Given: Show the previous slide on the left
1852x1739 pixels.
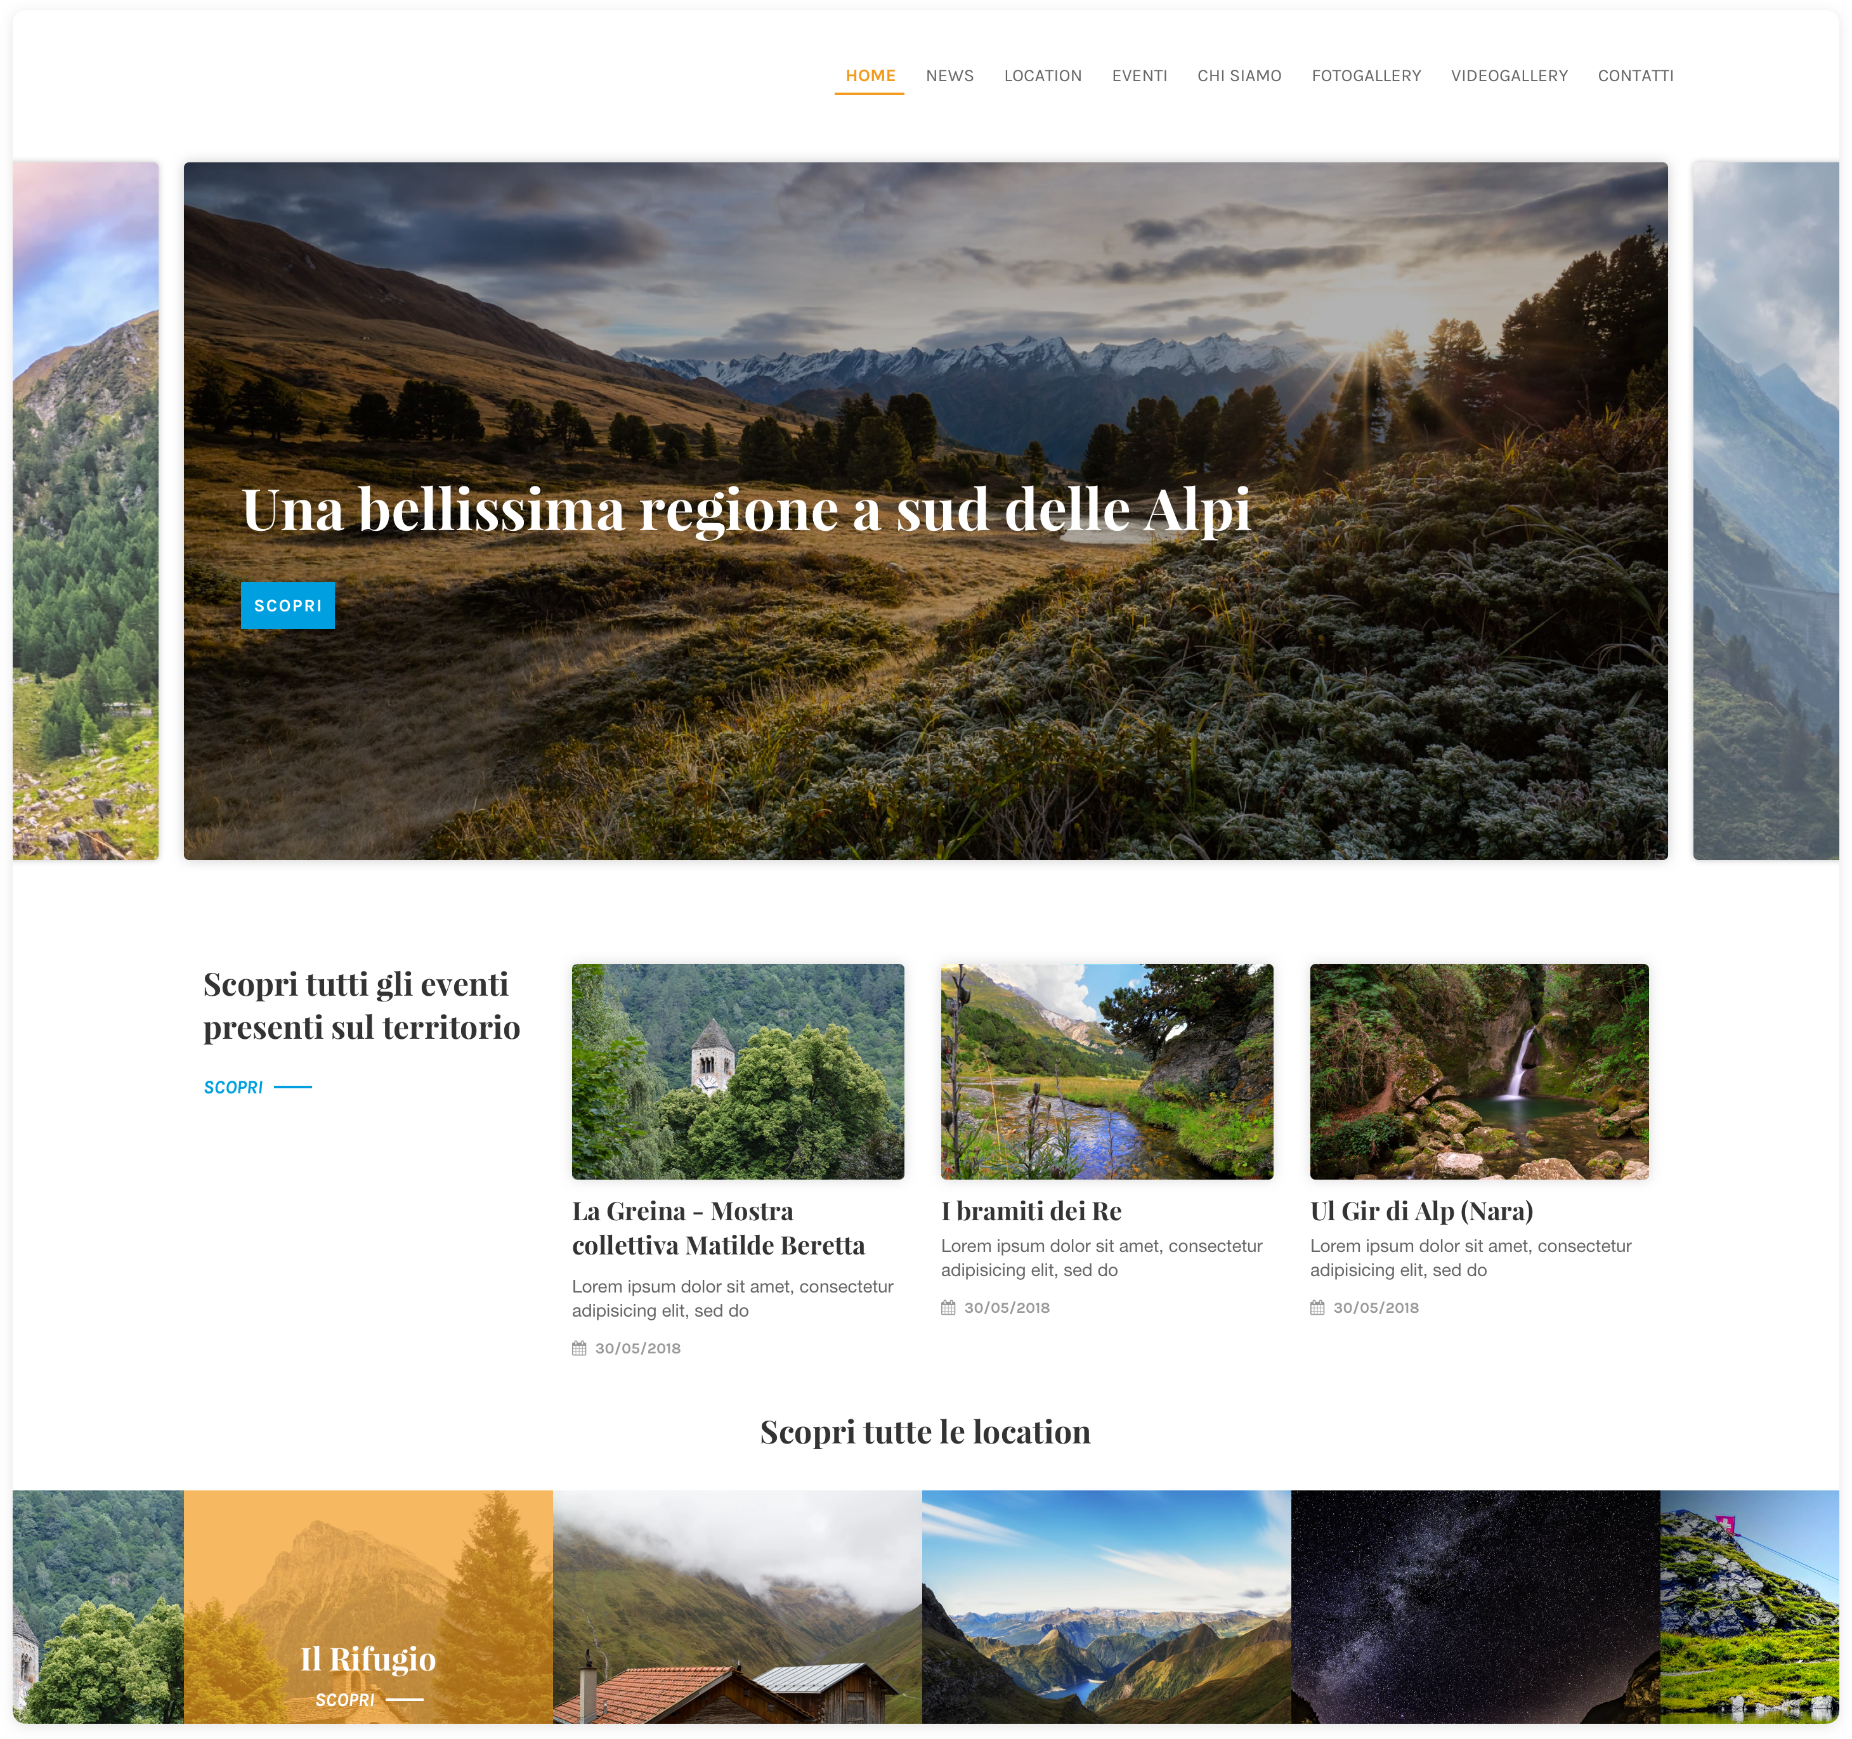Looking at the screenshot, I should 85,511.
